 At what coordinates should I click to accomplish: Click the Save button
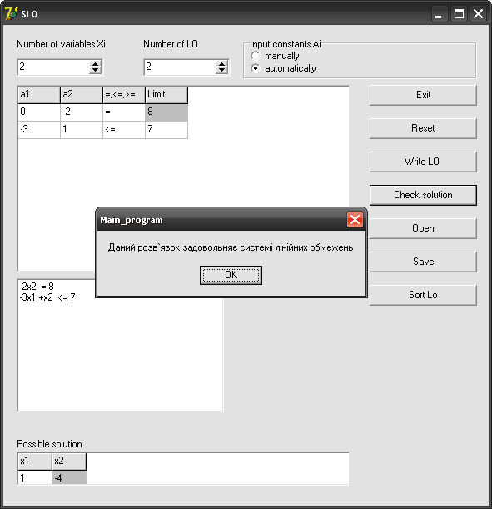[423, 262]
